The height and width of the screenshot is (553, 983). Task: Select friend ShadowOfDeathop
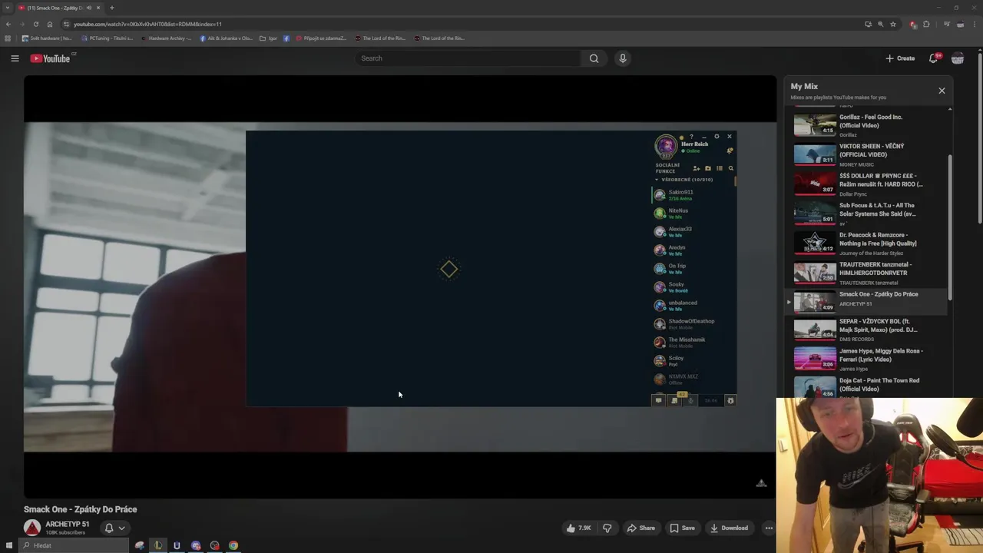[x=693, y=324]
